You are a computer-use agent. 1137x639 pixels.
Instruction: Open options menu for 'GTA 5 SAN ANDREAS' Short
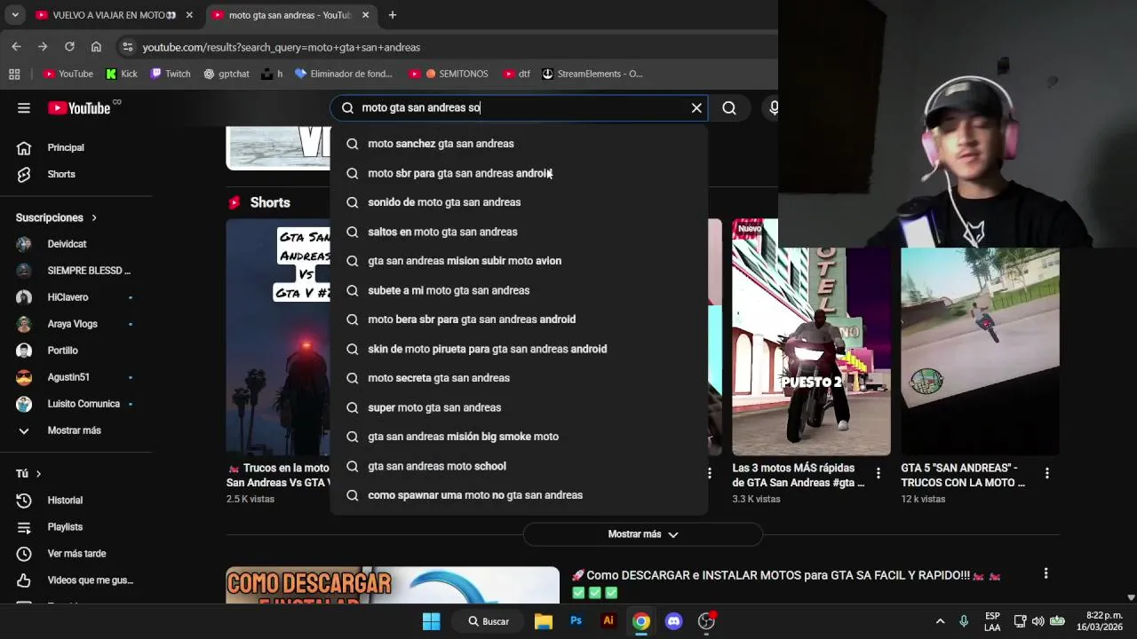1047,474
